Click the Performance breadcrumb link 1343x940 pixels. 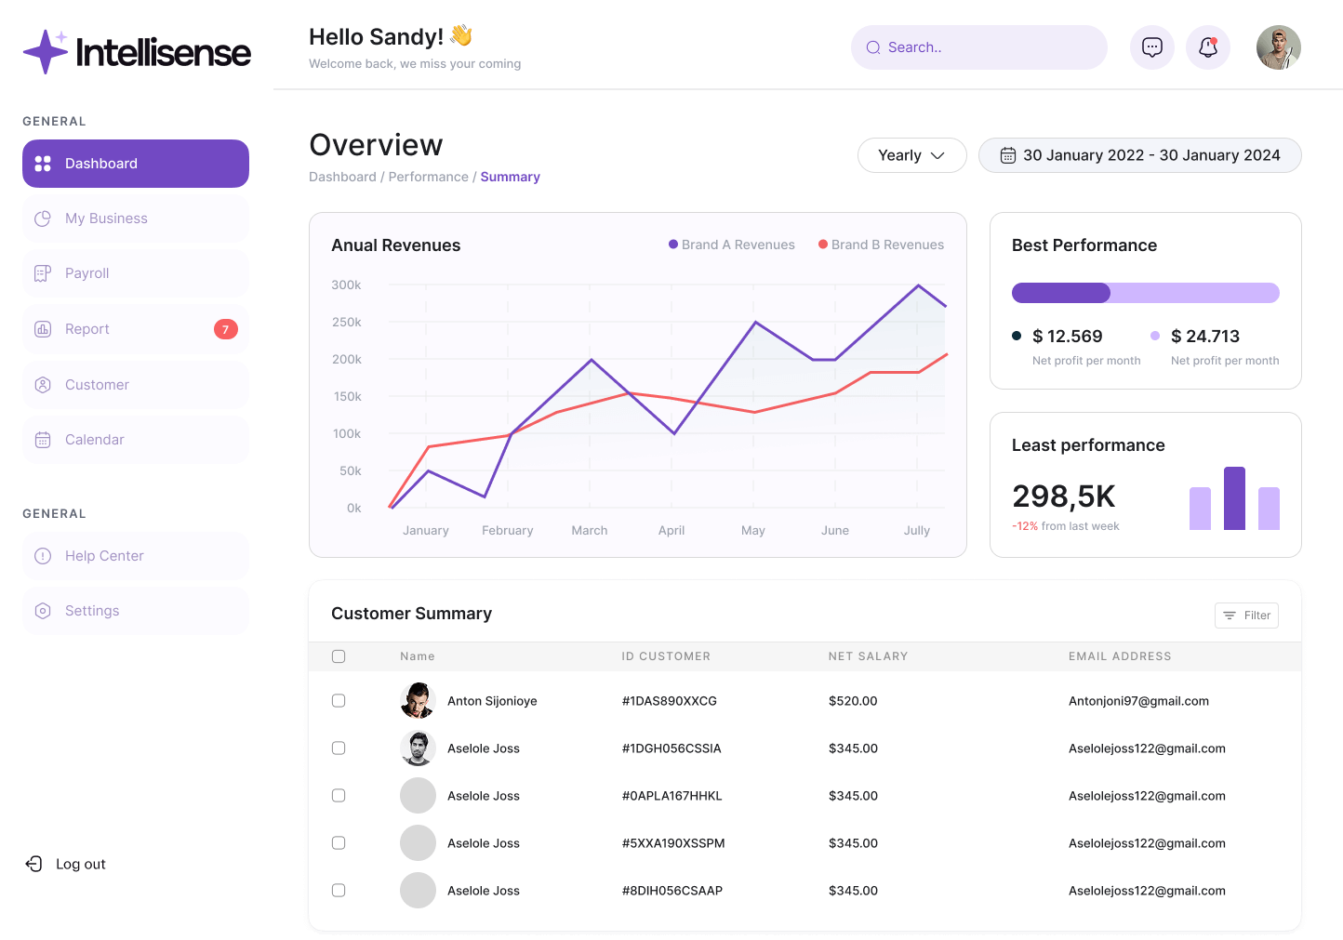click(x=428, y=177)
